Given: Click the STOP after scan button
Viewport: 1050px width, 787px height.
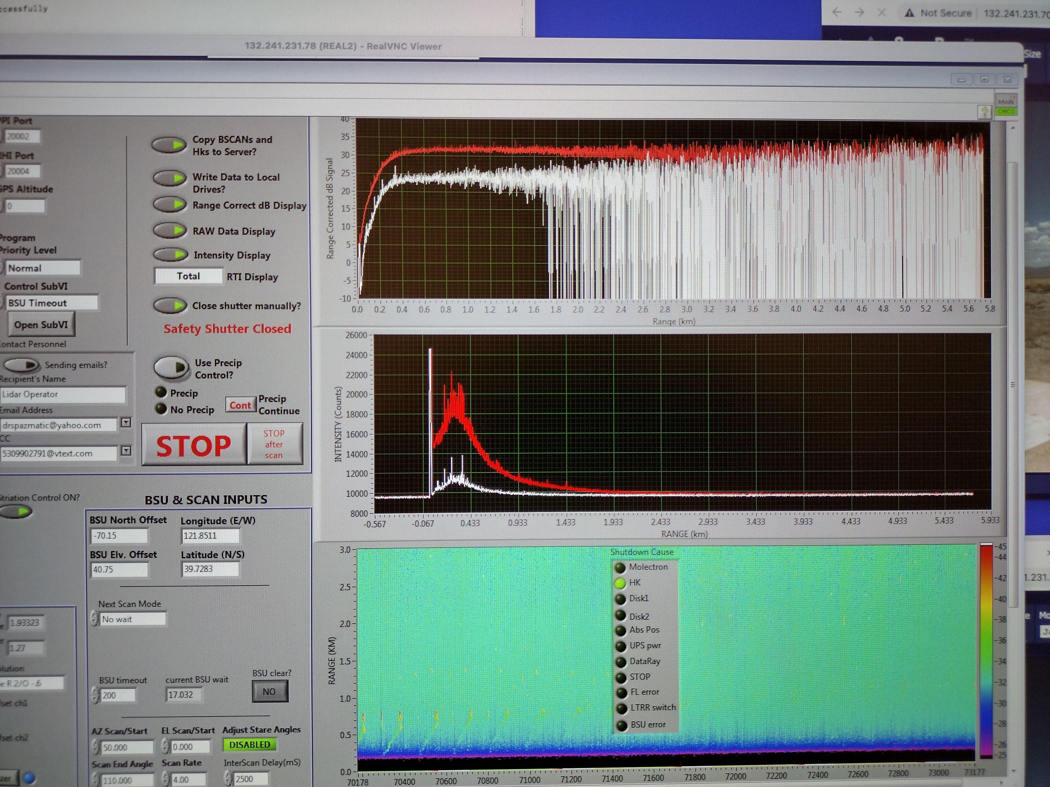Looking at the screenshot, I should tap(274, 444).
